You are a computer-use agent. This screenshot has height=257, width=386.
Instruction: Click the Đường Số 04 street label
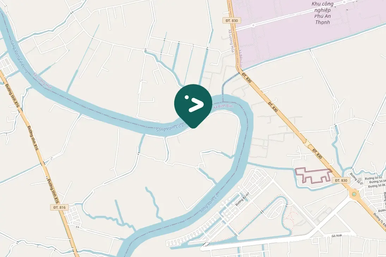378,182
